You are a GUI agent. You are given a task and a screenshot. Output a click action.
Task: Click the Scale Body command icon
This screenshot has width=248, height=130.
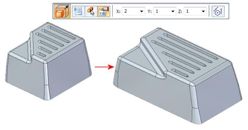pos(62,11)
